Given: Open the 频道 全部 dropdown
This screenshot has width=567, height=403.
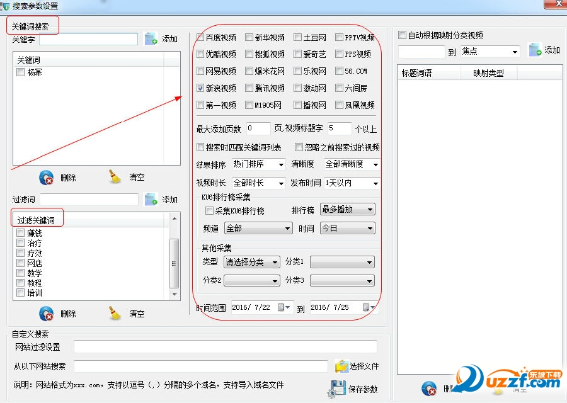Looking at the screenshot, I should [x=258, y=229].
